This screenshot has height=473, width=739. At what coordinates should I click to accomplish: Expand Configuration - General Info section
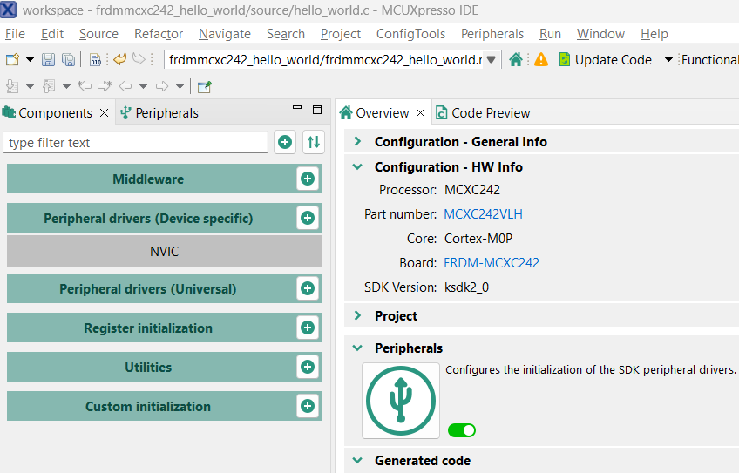coord(357,141)
